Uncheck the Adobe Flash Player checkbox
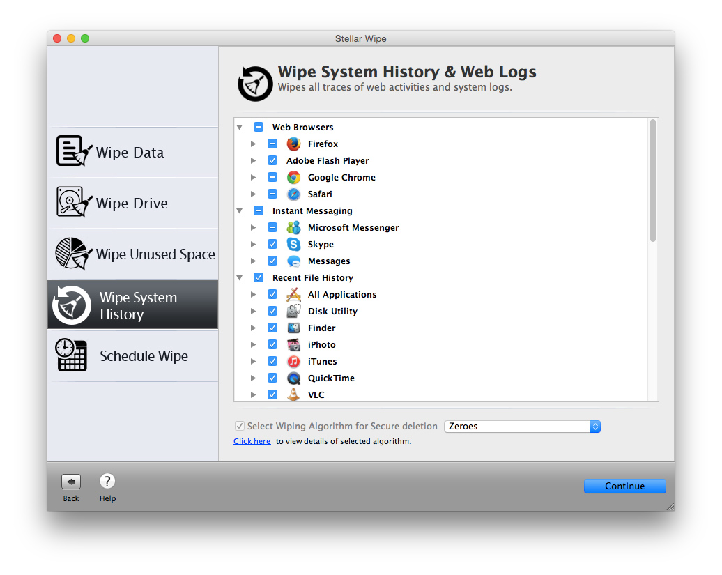 pyautogui.click(x=272, y=160)
